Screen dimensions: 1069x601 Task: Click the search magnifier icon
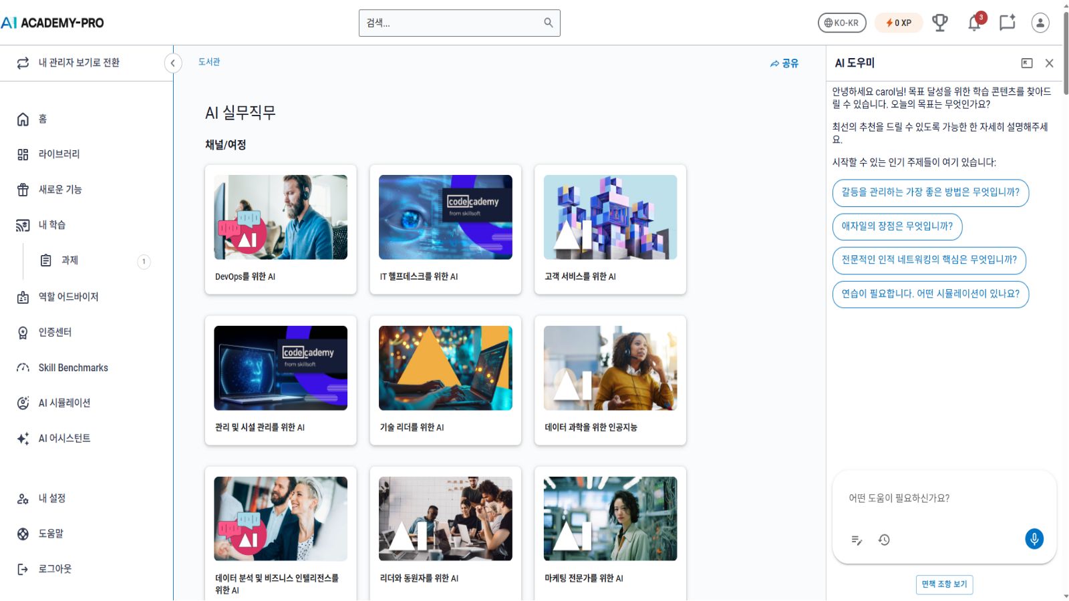click(547, 23)
